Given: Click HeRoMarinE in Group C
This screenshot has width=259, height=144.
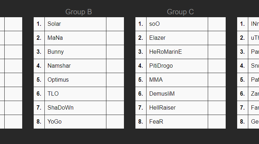Looking at the screenshot, I should pos(166,52).
